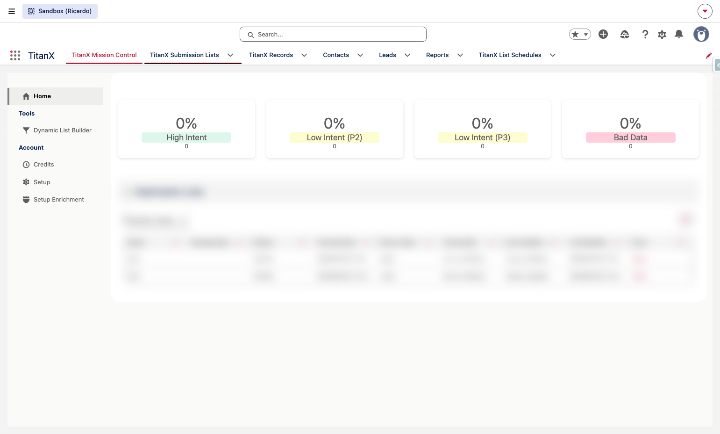Expand the TitanX Records chevron

click(x=304, y=55)
